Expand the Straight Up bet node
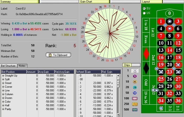 [3, 76]
